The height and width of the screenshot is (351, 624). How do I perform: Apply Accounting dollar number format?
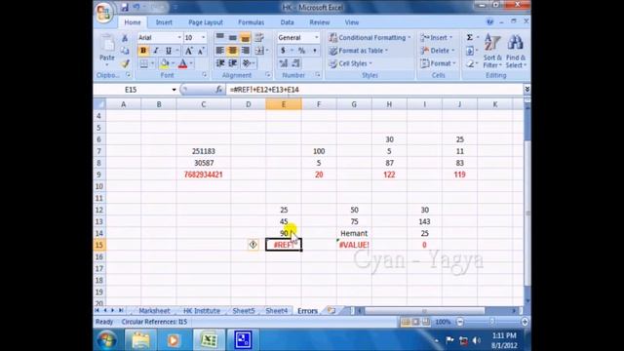[x=283, y=51]
